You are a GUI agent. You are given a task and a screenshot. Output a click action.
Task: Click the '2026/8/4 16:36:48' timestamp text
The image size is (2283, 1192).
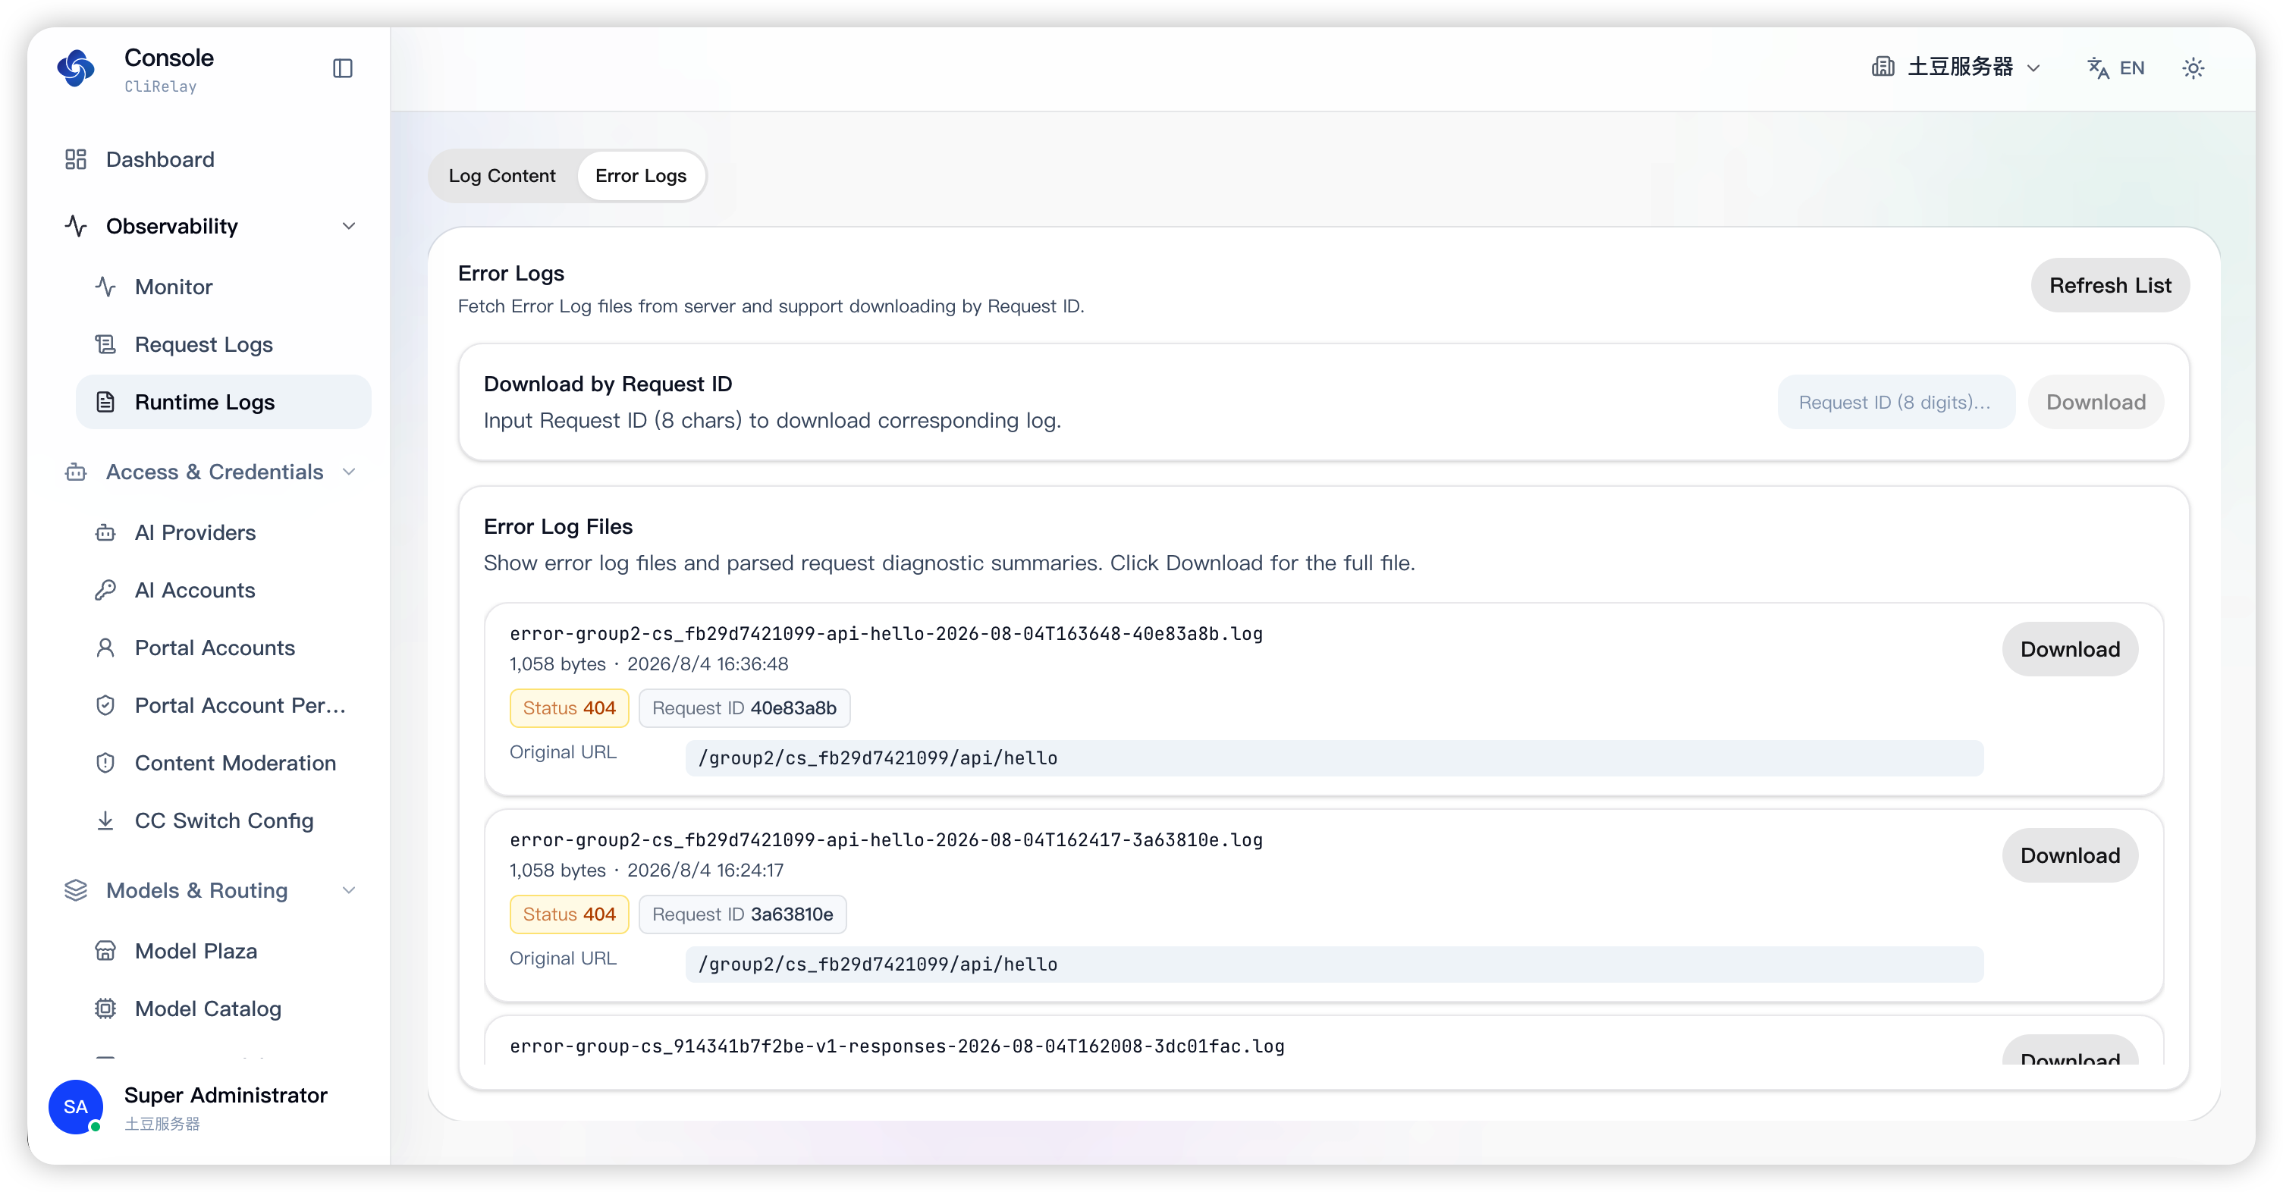pyautogui.click(x=707, y=665)
